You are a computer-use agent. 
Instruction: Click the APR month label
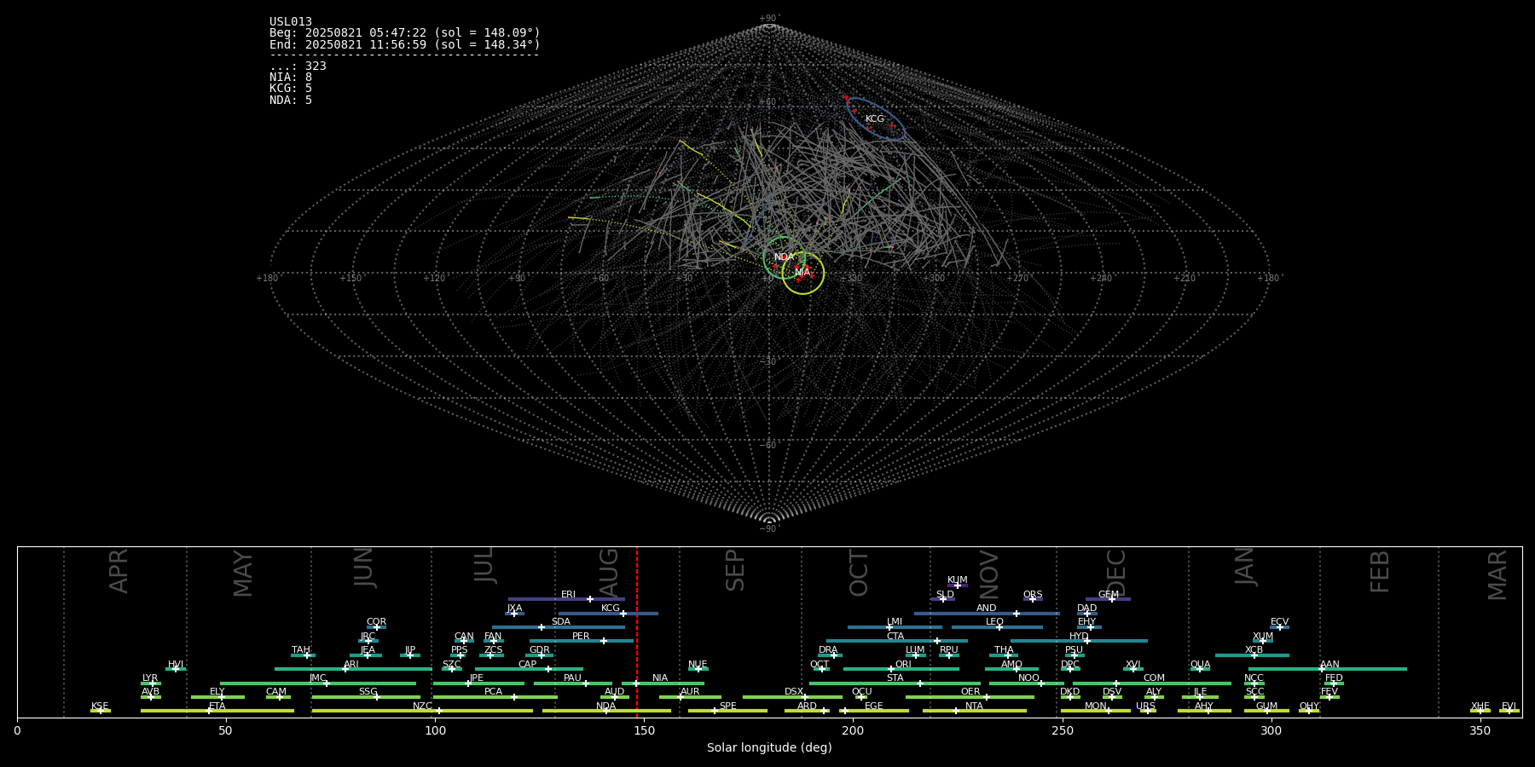pyautogui.click(x=119, y=570)
